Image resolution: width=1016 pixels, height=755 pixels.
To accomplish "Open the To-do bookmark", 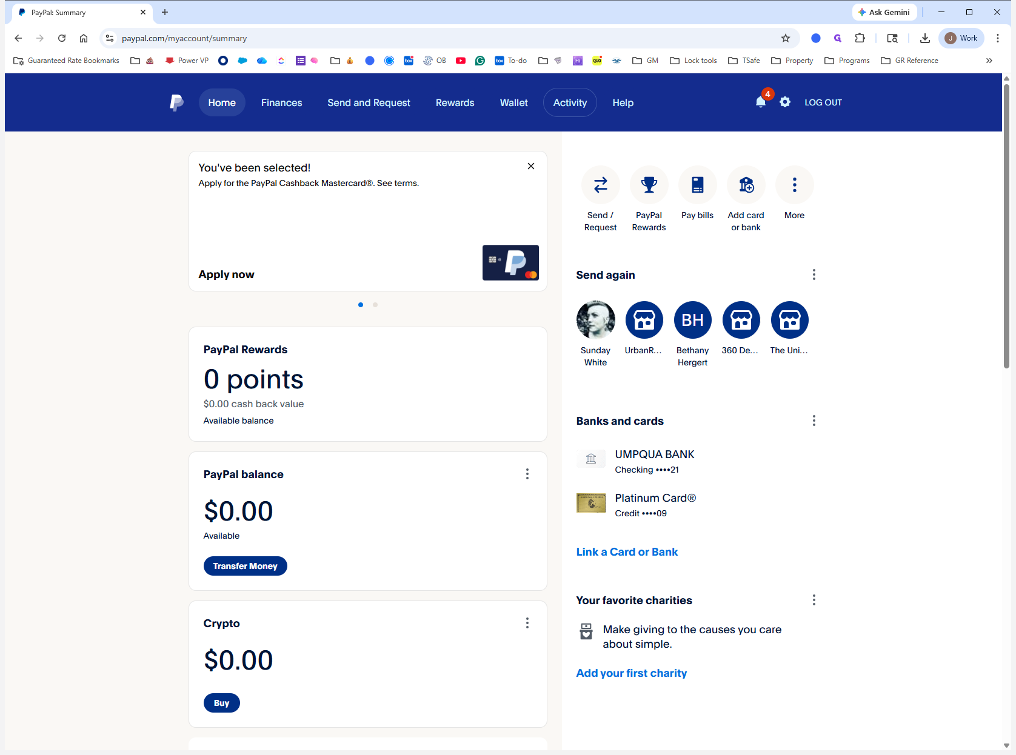I will 511,61.
